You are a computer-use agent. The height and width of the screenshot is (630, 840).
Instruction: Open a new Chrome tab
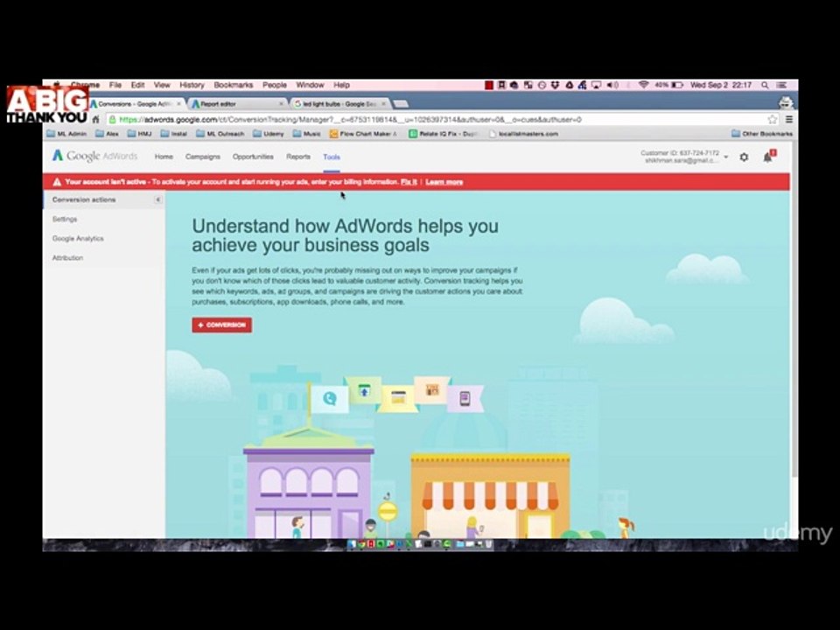pos(402,103)
